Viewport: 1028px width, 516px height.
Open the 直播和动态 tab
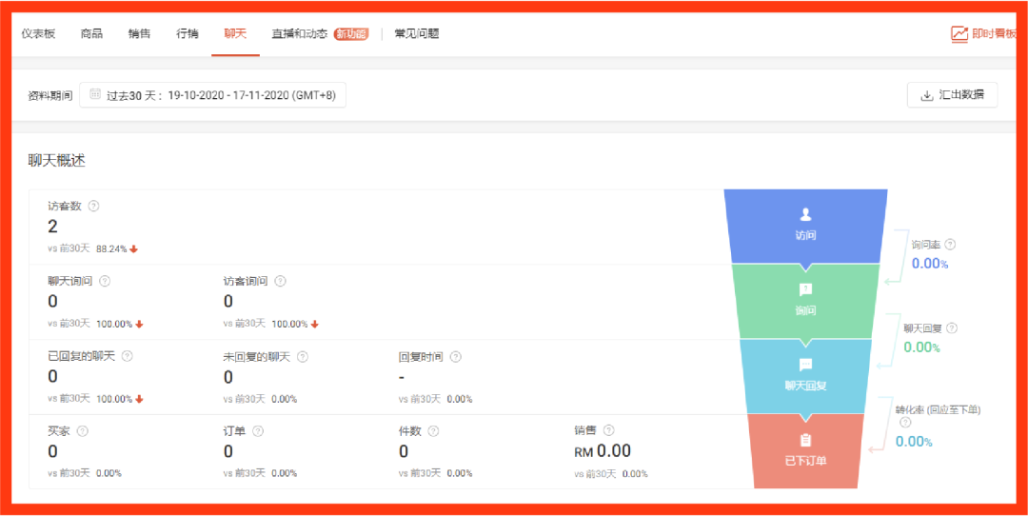click(300, 34)
